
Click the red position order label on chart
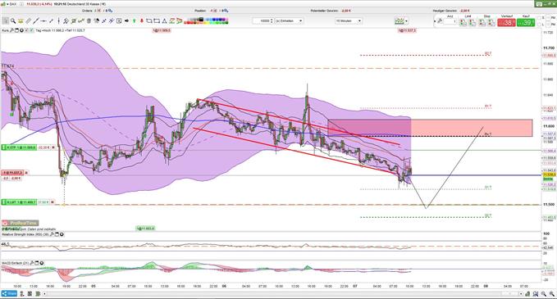[x=13, y=173]
